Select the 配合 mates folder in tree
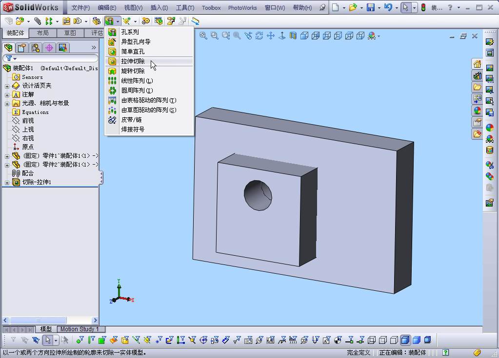The height and width of the screenshot is (358, 499). [x=28, y=173]
